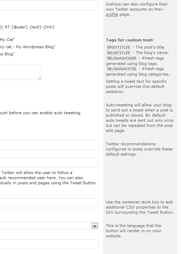
Task: Open the authors' profile page link
Action: click(112, 14)
